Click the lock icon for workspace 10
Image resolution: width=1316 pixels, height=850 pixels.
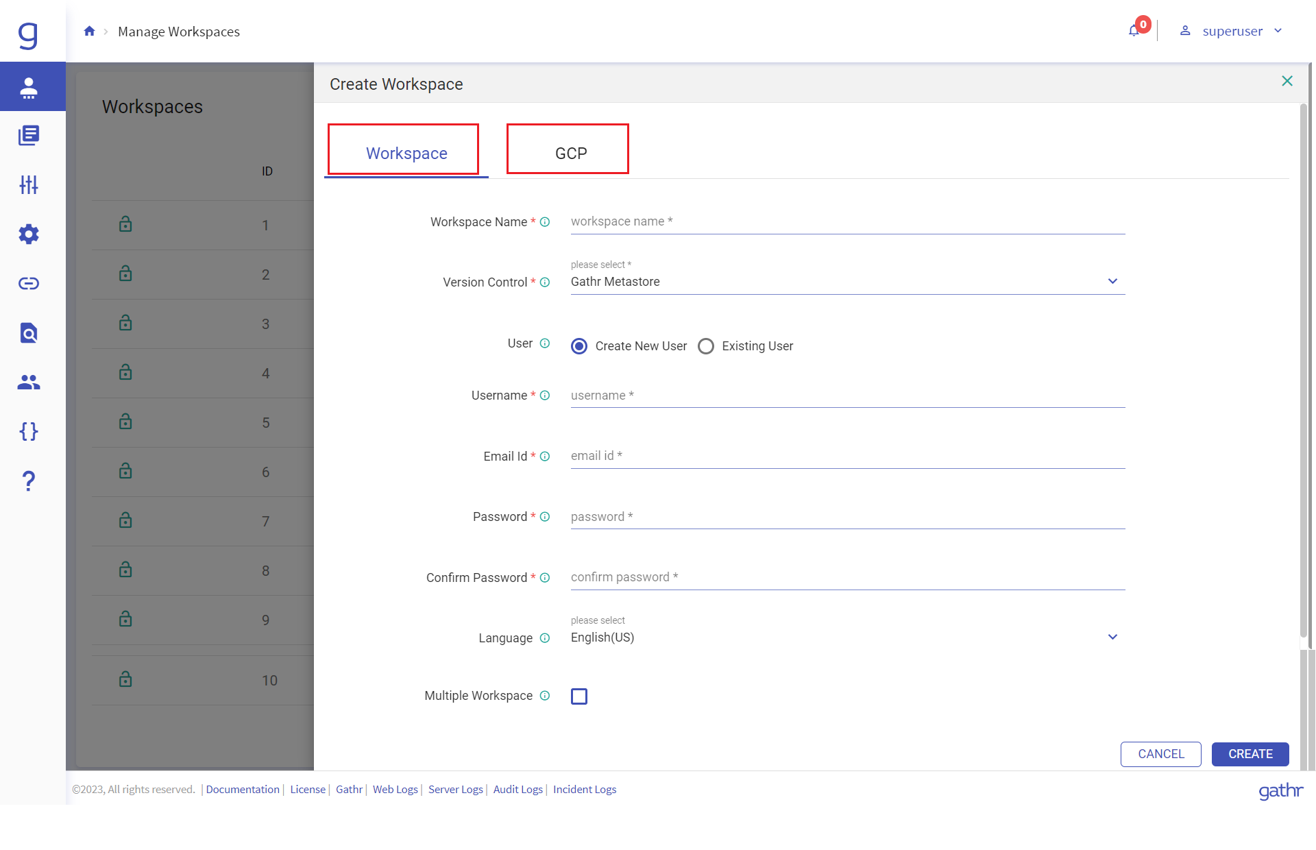coord(125,679)
